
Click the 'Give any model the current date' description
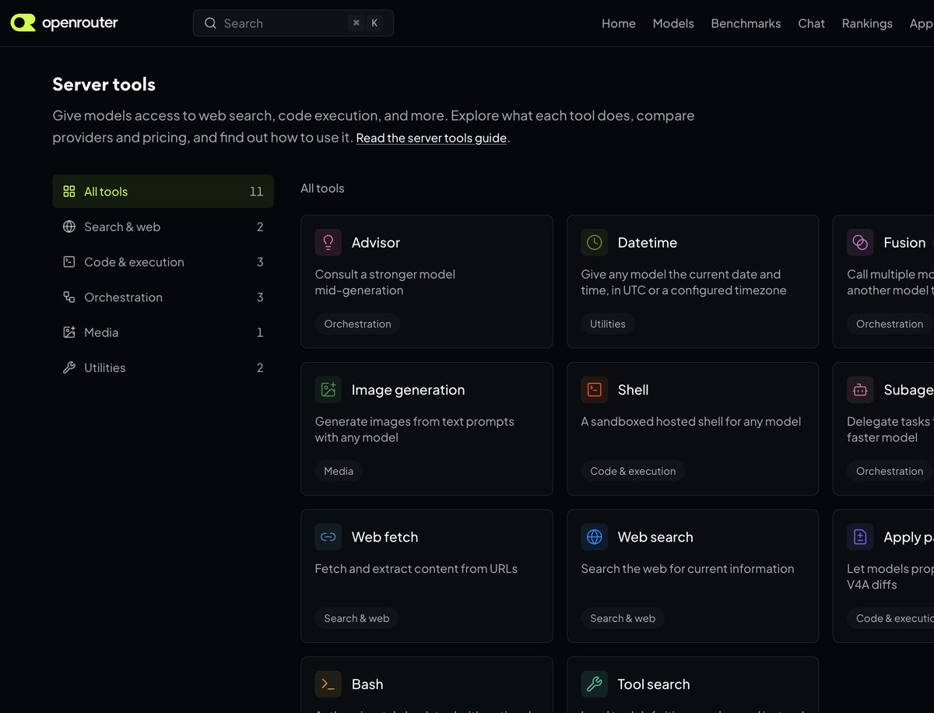(x=684, y=282)
